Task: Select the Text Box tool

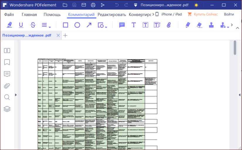Action: [145, 25]
